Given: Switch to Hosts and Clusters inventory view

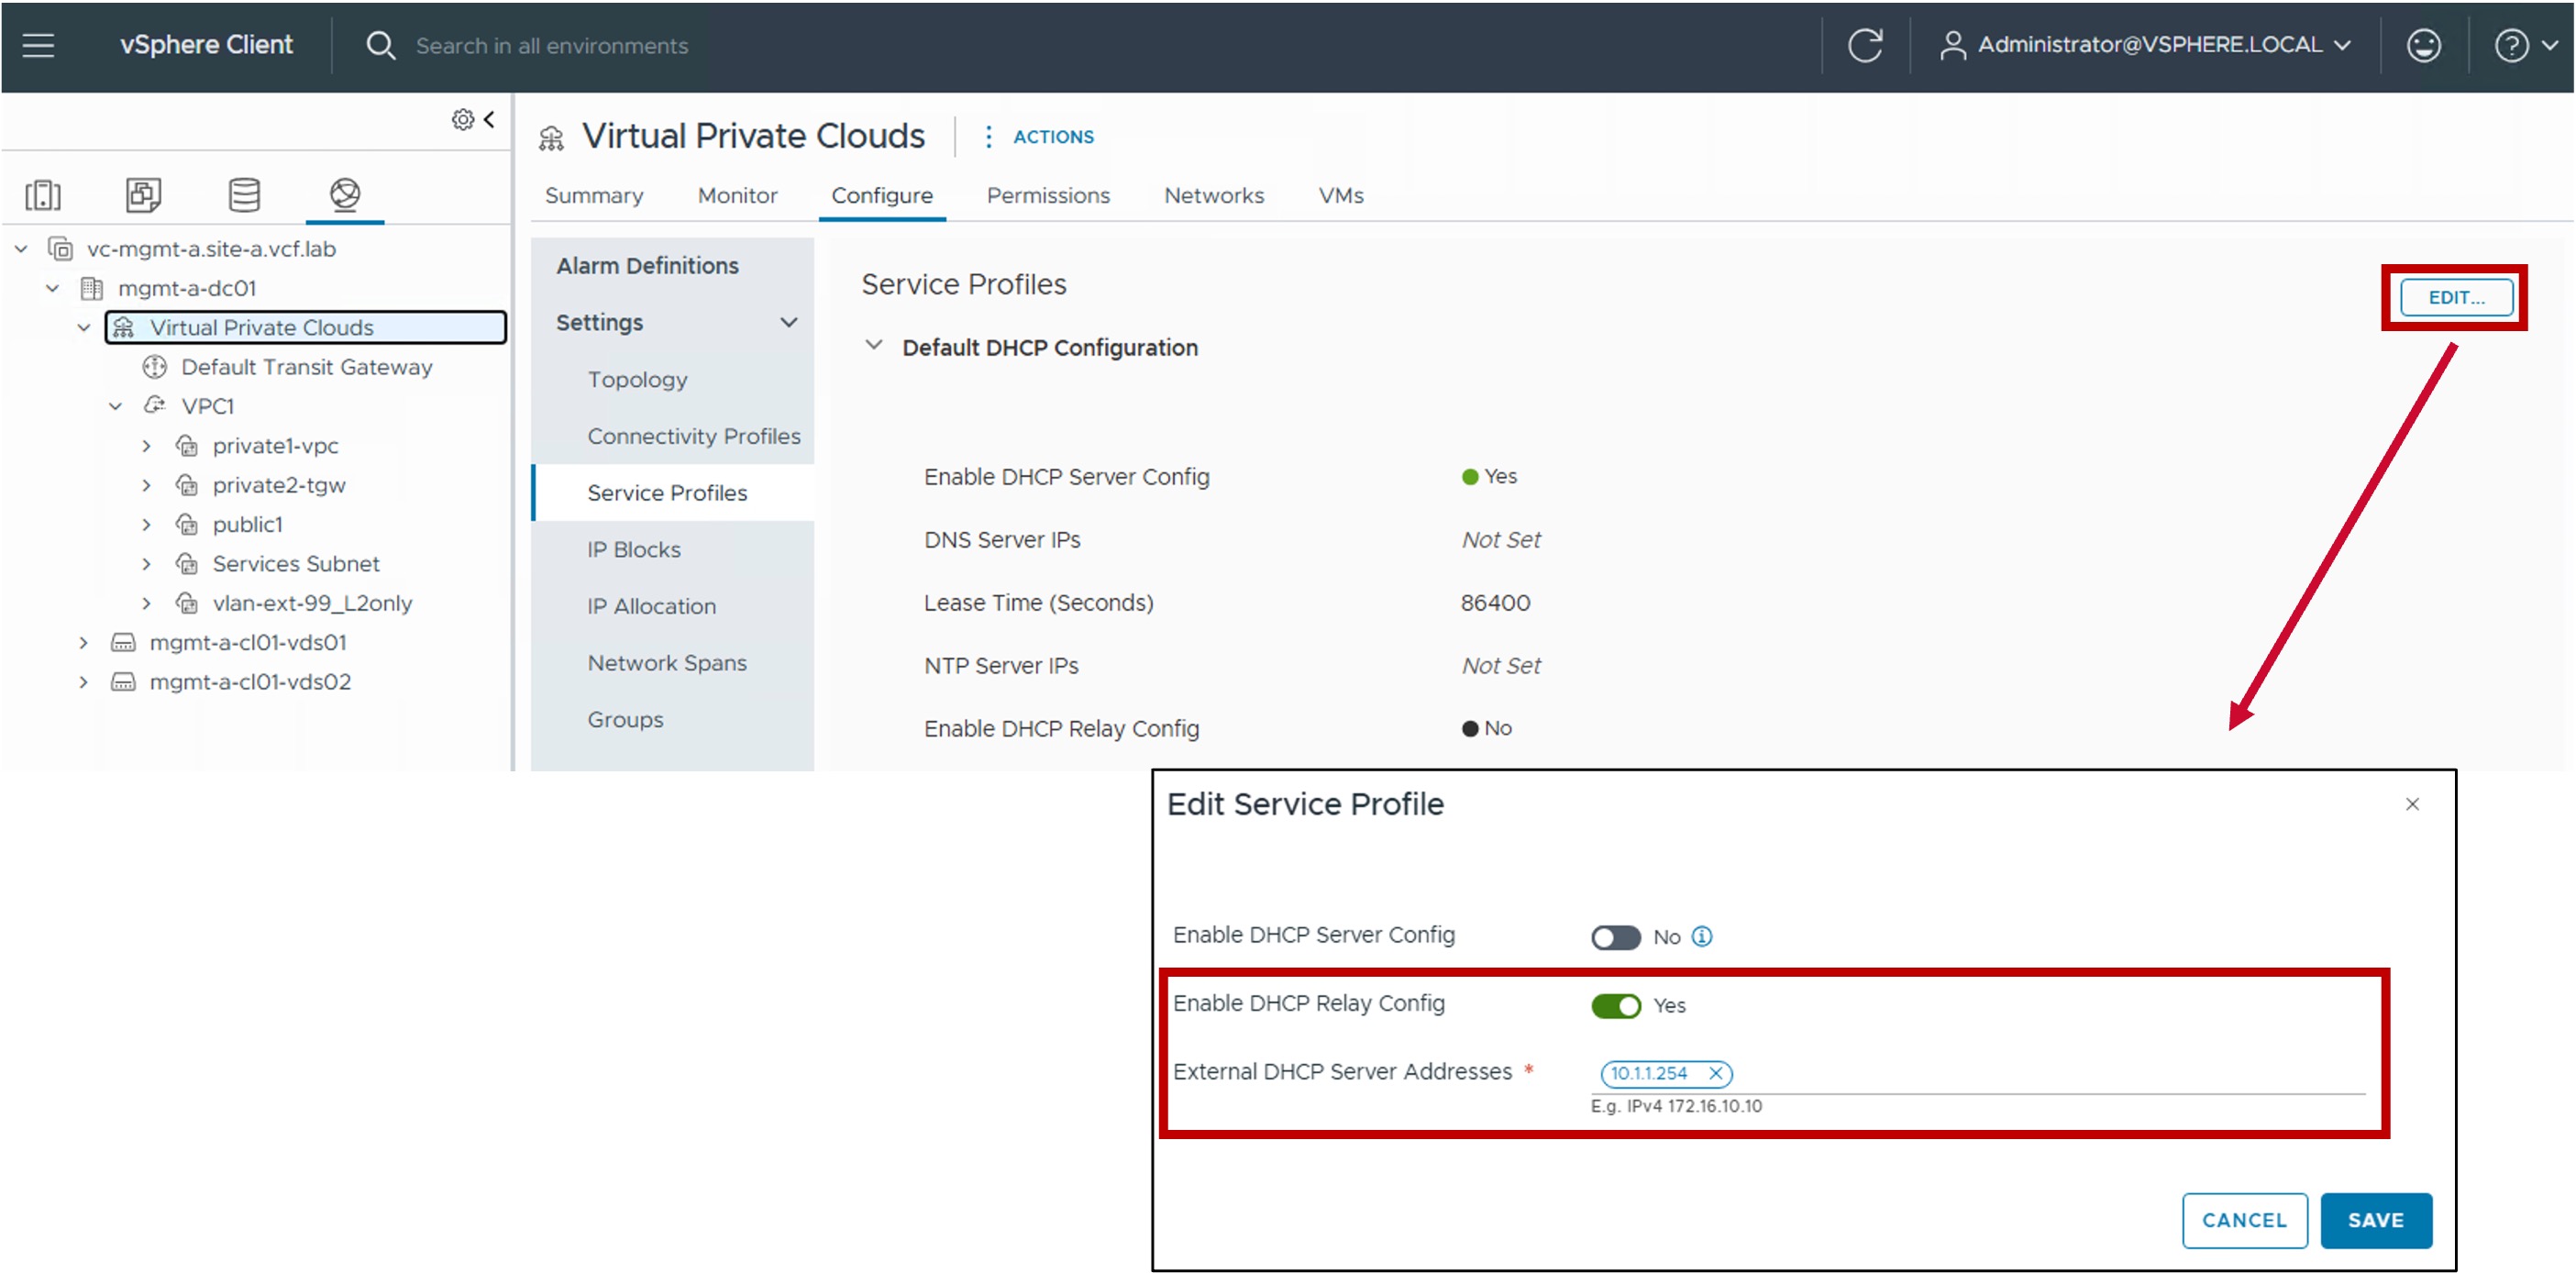Looking at the screenshot, I should [x=43, y=195].
